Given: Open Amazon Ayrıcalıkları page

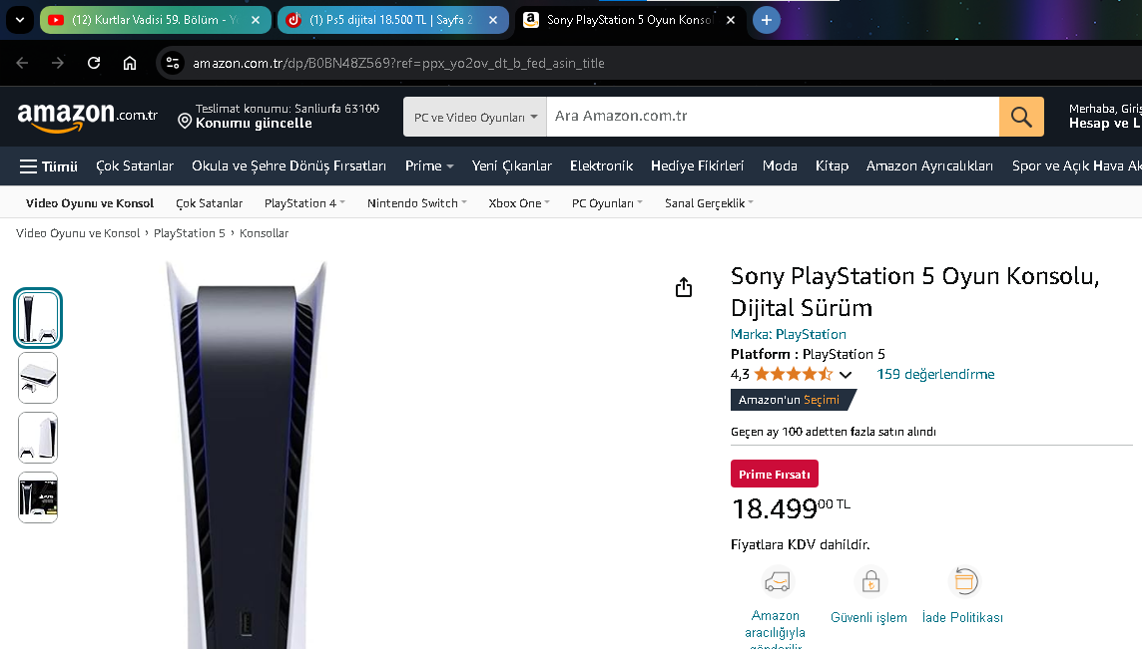Looking at the screenshot, I should click(x=929, y=166).
